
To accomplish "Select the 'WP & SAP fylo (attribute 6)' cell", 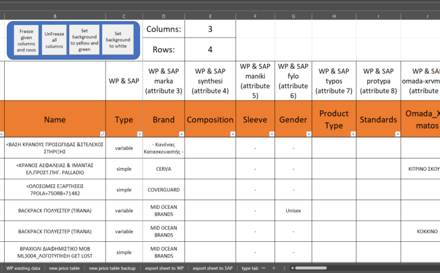I will click(x=293, y=81).
